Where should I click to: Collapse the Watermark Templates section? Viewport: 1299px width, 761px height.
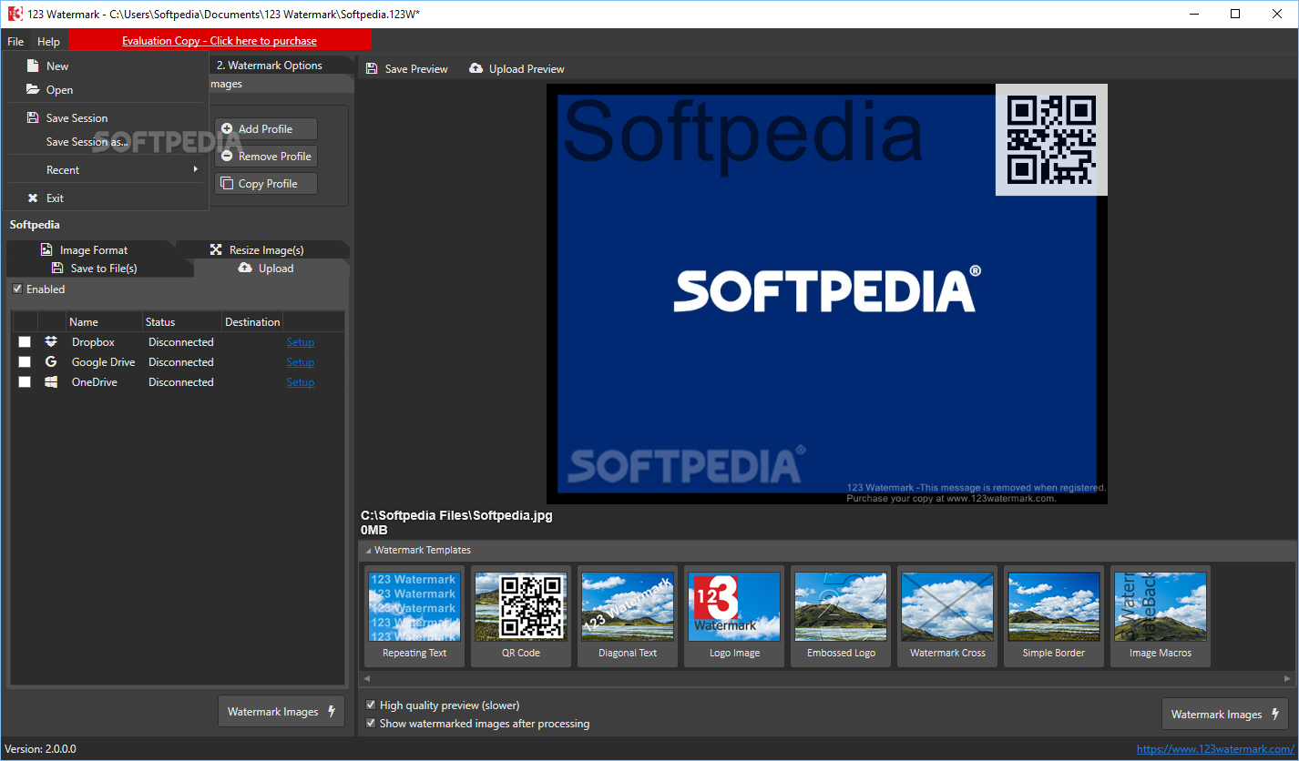[x=368, y=551]
